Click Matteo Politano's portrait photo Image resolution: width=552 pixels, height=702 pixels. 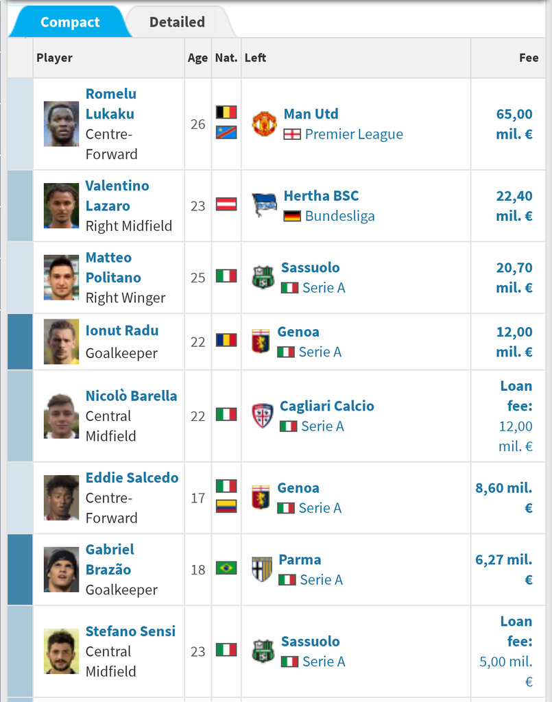pyautogui.click(x=61, y=278)
